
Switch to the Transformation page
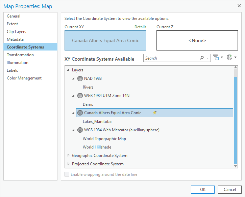pyautogui.click(x=20, y=55)
